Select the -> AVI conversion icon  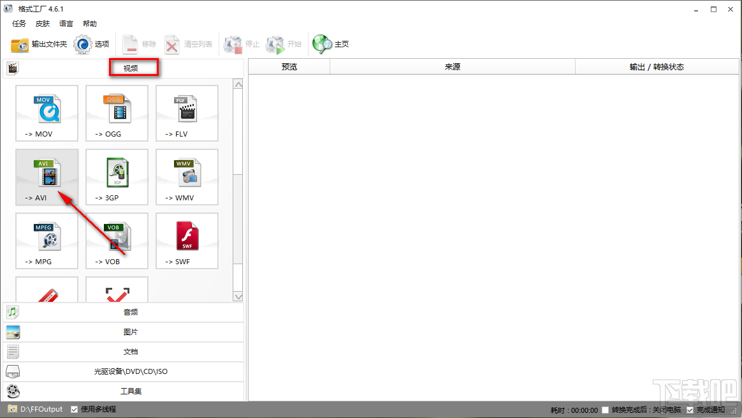(x=47, y=177)
